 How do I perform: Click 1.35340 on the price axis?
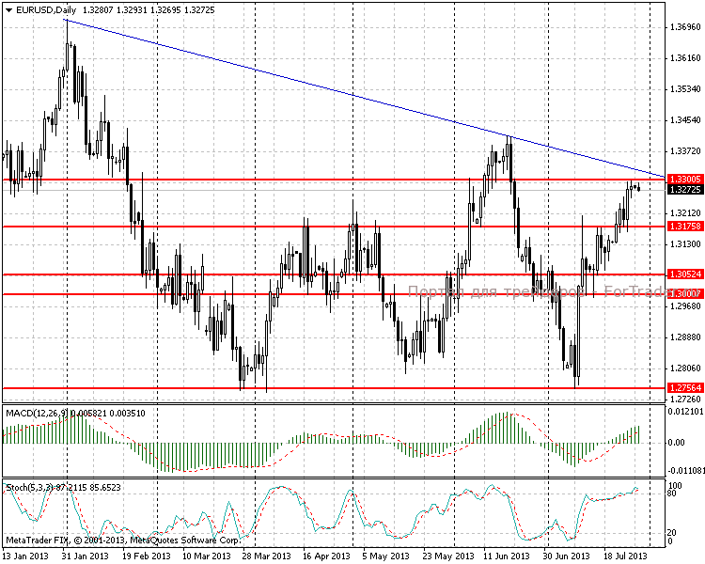click(x=685, y=89)
